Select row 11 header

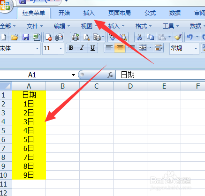[x=6, y=184]
